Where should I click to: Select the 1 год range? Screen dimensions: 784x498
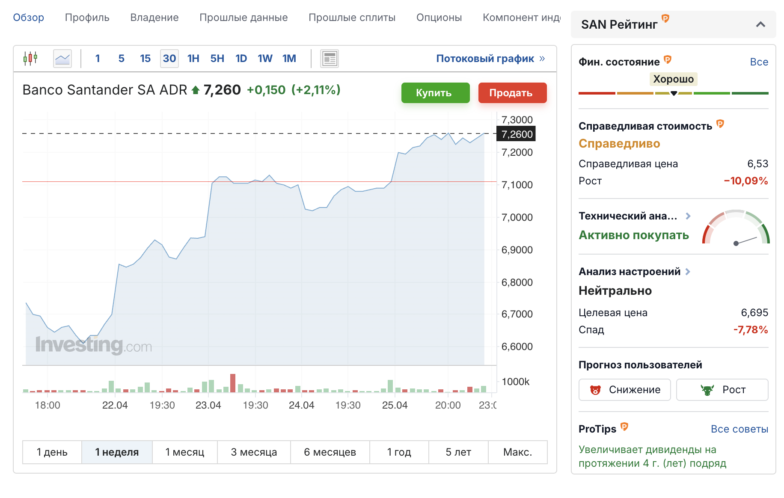pos(399,452)
